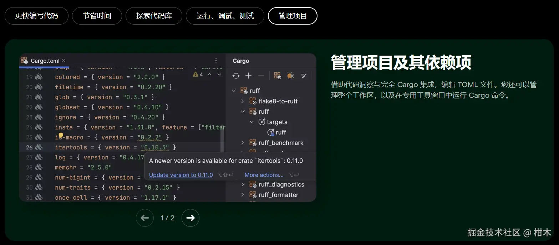
Task: Click the Cargo panel title
Action: [x=241, y=61]
